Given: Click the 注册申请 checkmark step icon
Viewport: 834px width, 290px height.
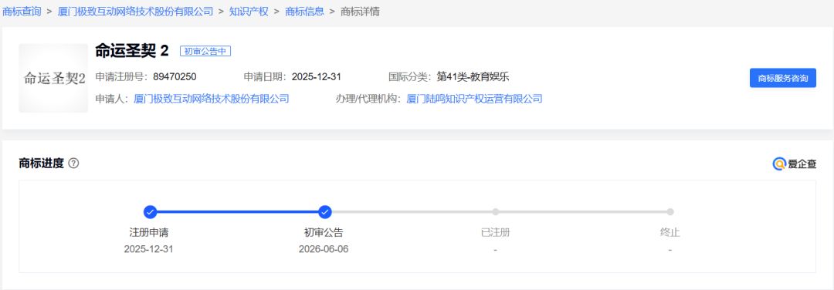Looking at the screenshot, I should click(x=151, y=212).
